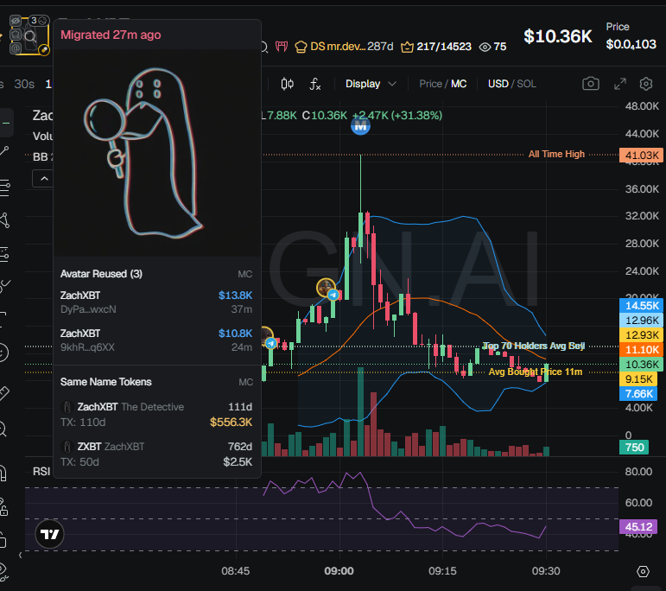This screenshot has height=591, width=666.
Task: Select the ruler measure tool
Action: coord(4,392)
